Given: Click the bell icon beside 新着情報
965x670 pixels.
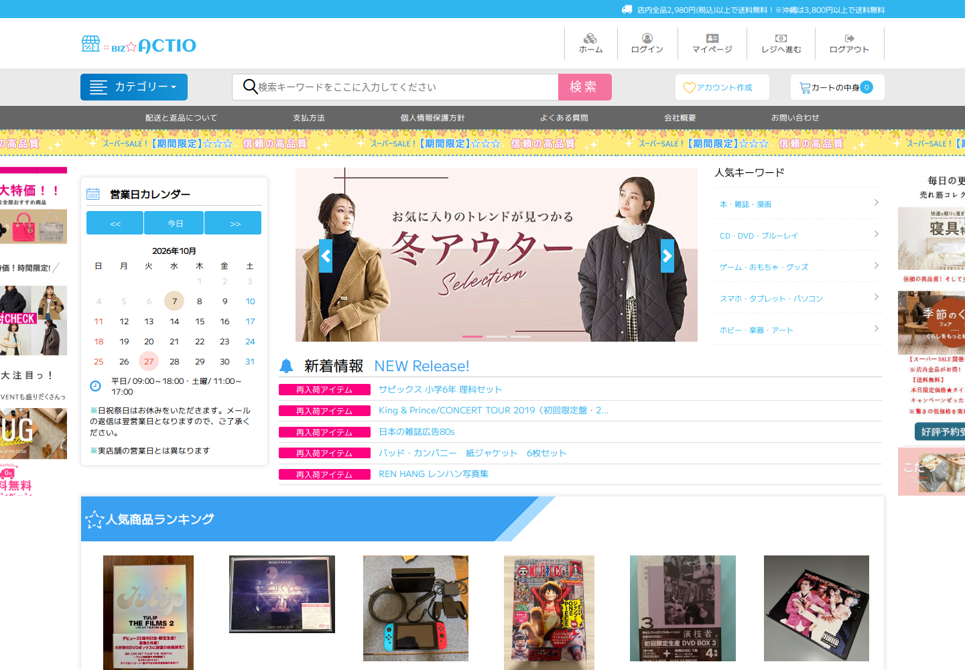Looking at the screenshot, I should 286,366.
